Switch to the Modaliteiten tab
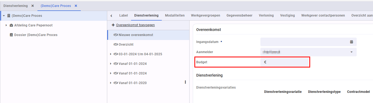373x103 pixels. coord(175,15)
